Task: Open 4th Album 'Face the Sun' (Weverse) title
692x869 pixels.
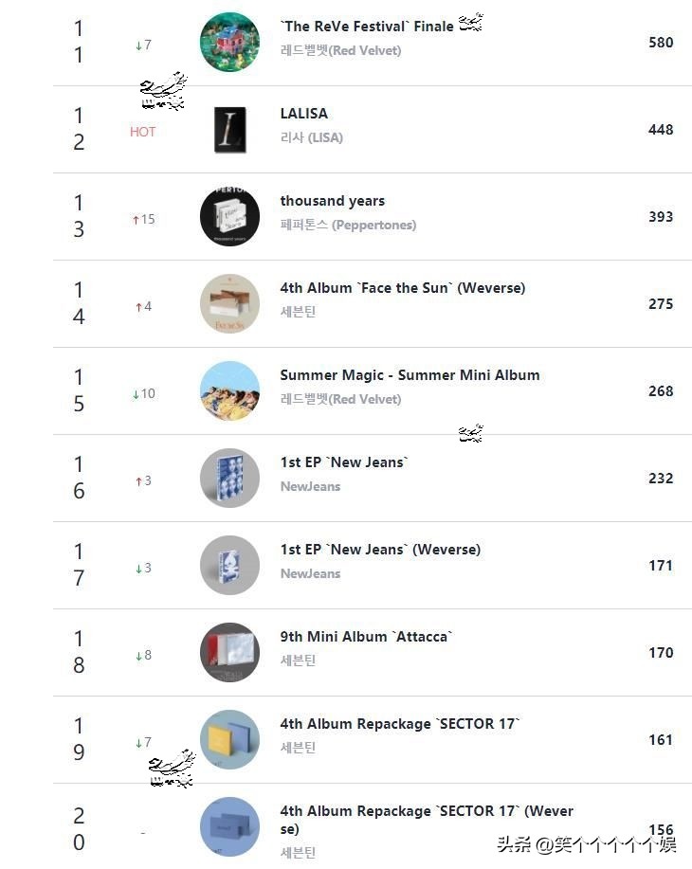Action: (x=402, y=288)
